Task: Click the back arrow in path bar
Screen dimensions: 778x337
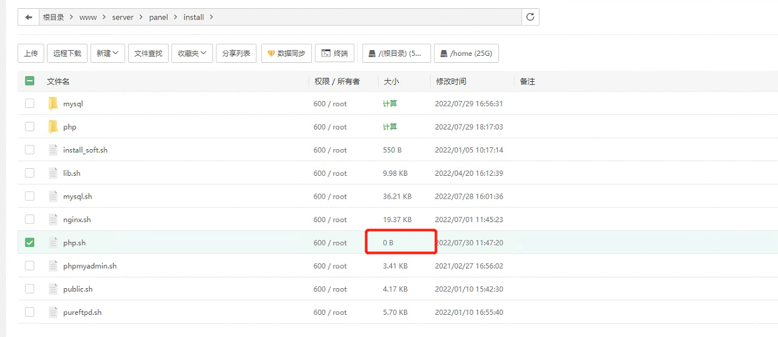Action: [29, 17]
